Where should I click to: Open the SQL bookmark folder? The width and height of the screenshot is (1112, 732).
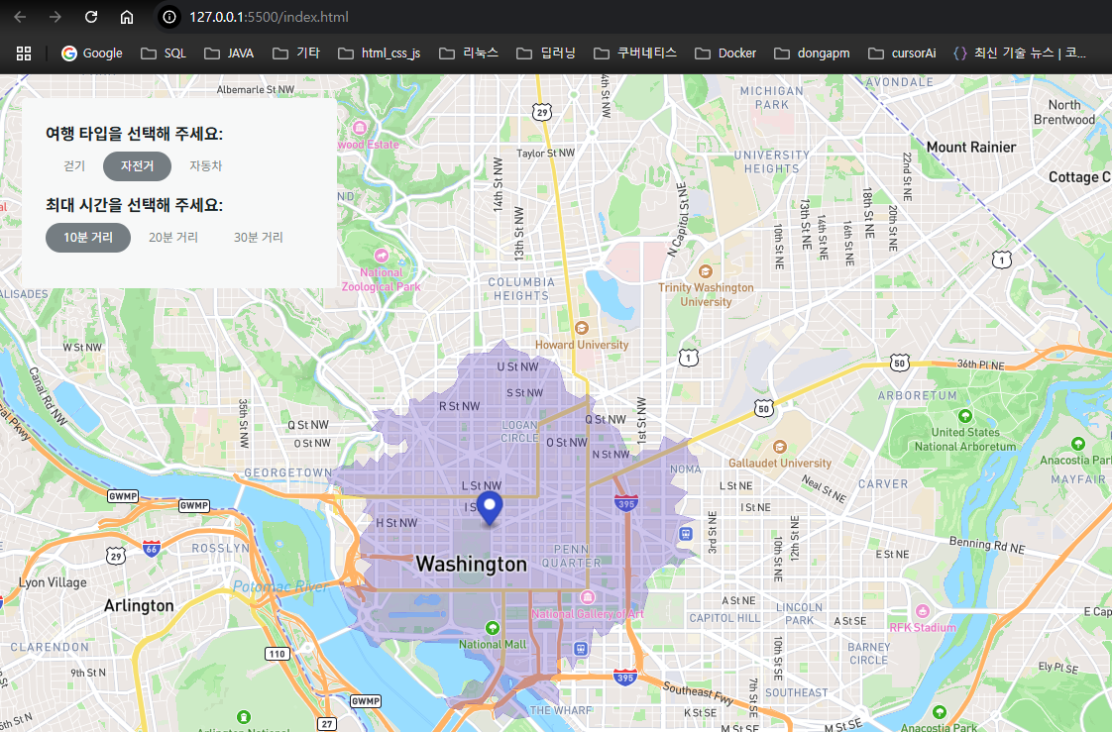point(164,53)
